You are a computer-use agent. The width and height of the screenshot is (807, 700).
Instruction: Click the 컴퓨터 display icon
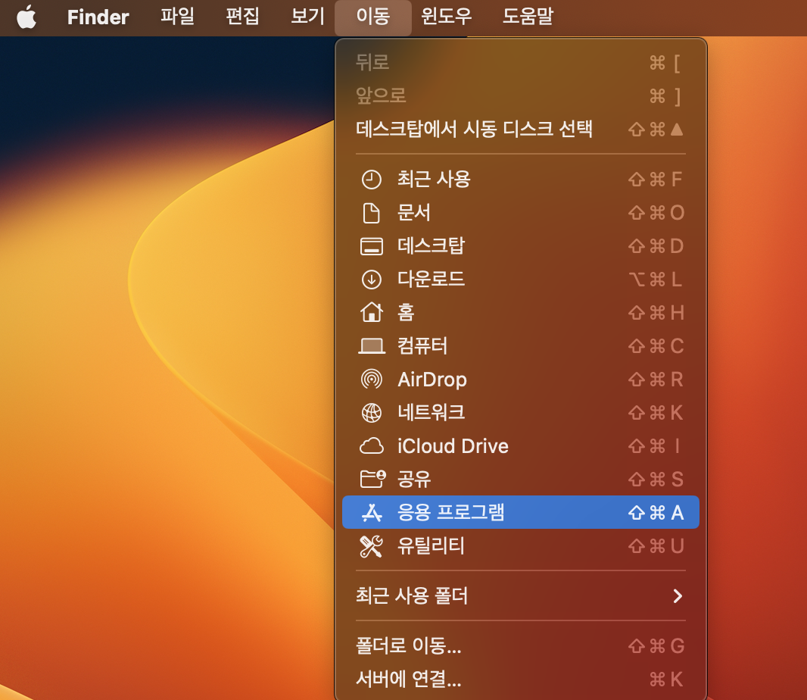pos(372,345)
